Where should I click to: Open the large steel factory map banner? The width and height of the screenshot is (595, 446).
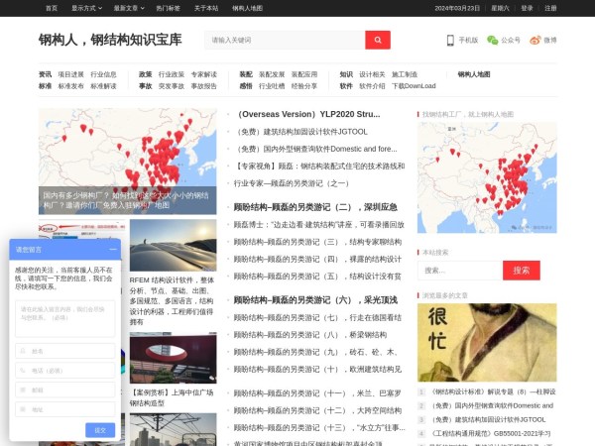tap(128, 162)
